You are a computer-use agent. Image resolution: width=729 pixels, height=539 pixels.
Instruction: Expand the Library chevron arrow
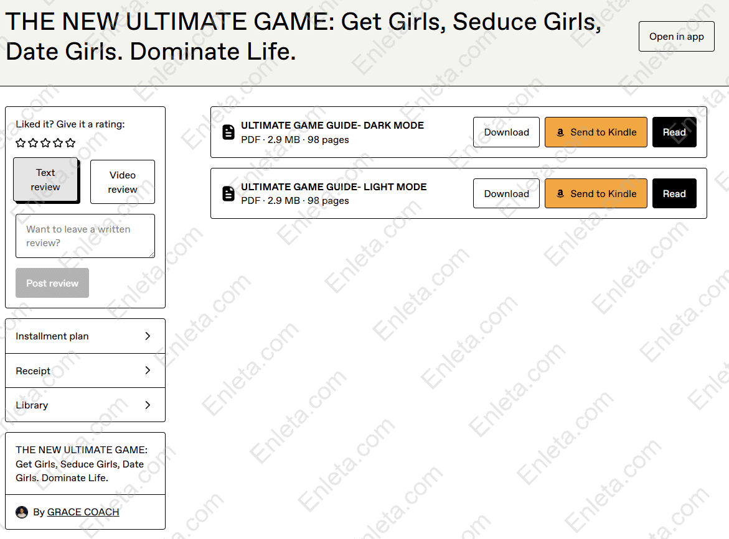(x=148, y=405)
